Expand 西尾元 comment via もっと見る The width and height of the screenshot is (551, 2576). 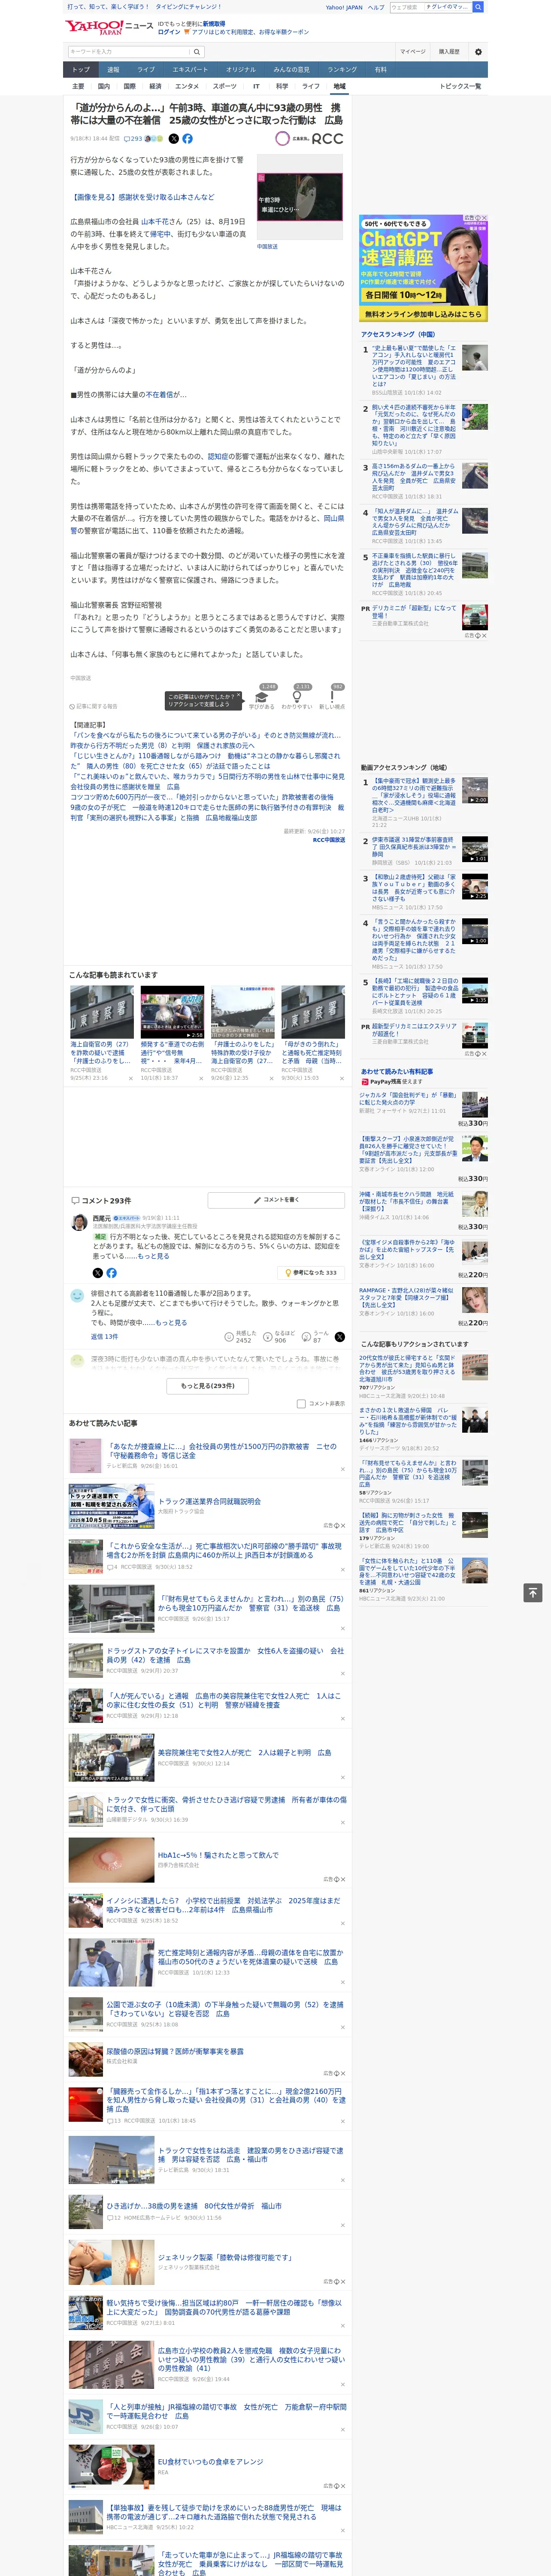tap(153, 1256)
